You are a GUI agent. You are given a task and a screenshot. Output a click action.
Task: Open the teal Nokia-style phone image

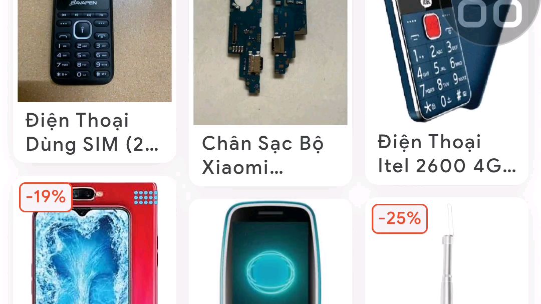(270, 252)
